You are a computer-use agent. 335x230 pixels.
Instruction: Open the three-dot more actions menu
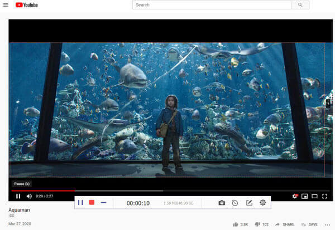(x=327, y=224)
